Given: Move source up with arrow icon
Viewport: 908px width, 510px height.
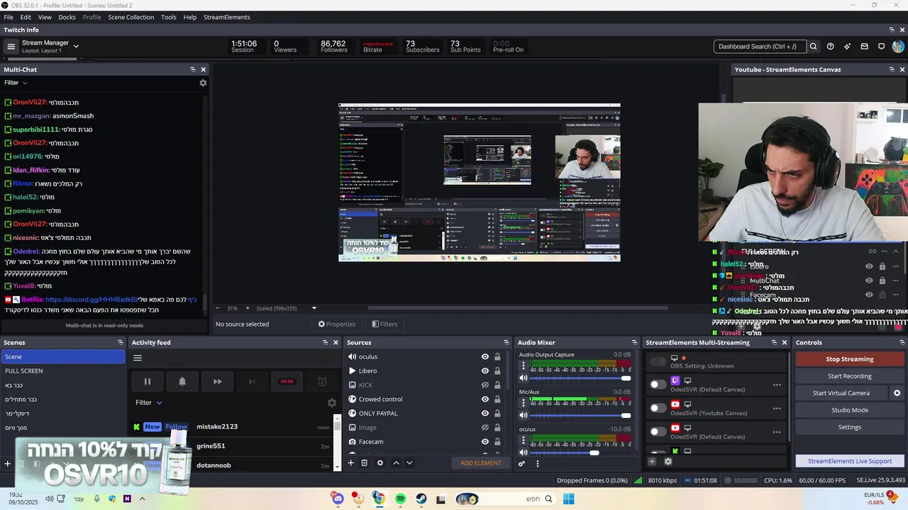Looking at the screenshot, I should tap(396, 463).
